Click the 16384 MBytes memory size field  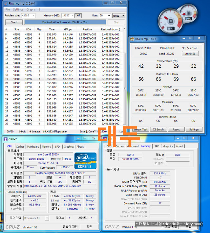click(130, 159)
